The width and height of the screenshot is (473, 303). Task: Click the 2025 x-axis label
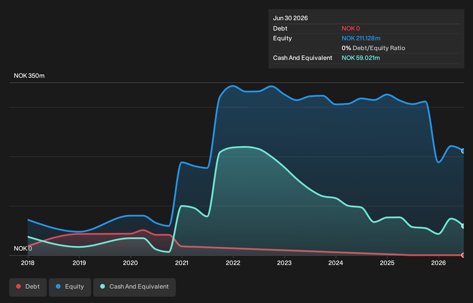pos(387,263)
